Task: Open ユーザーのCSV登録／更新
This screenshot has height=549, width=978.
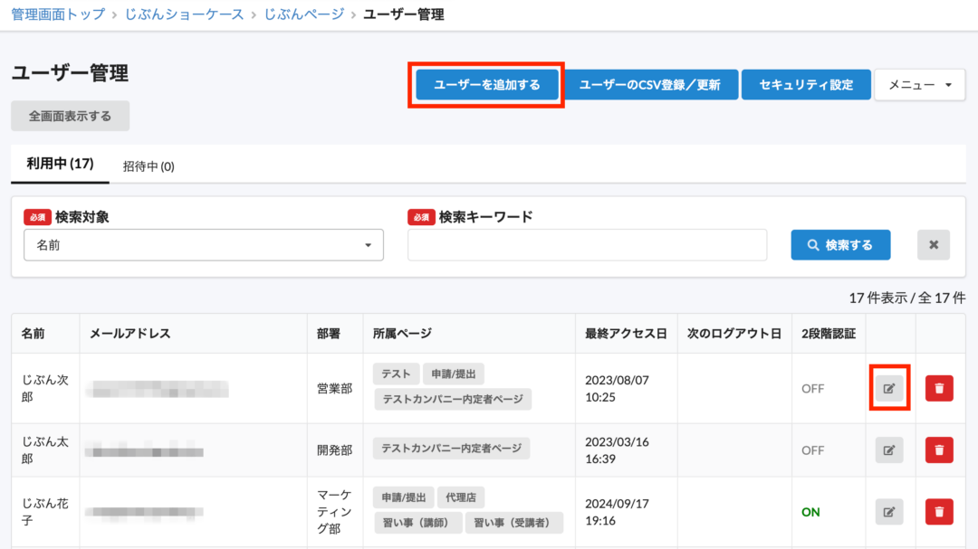Action: pyautogui.click(x=652, y=84)
